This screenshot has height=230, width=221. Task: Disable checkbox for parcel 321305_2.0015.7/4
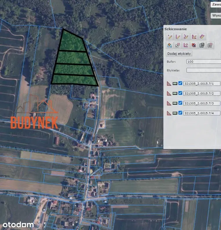(x=180, y=113)
